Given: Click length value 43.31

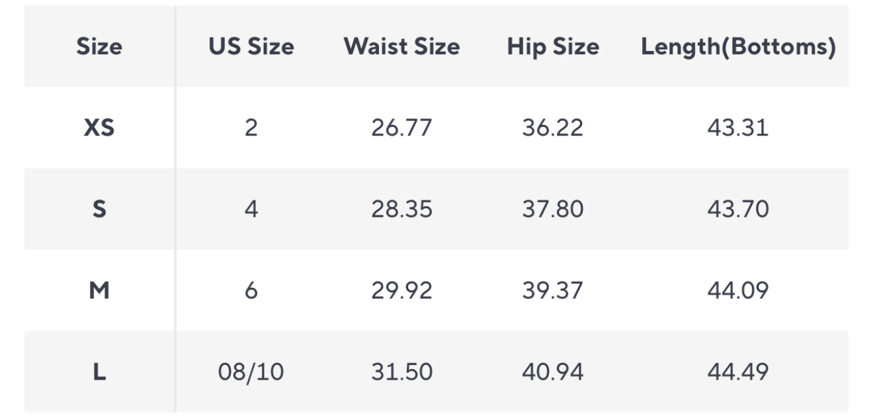Looking at the screenshot, I should [x=738, y=128].
